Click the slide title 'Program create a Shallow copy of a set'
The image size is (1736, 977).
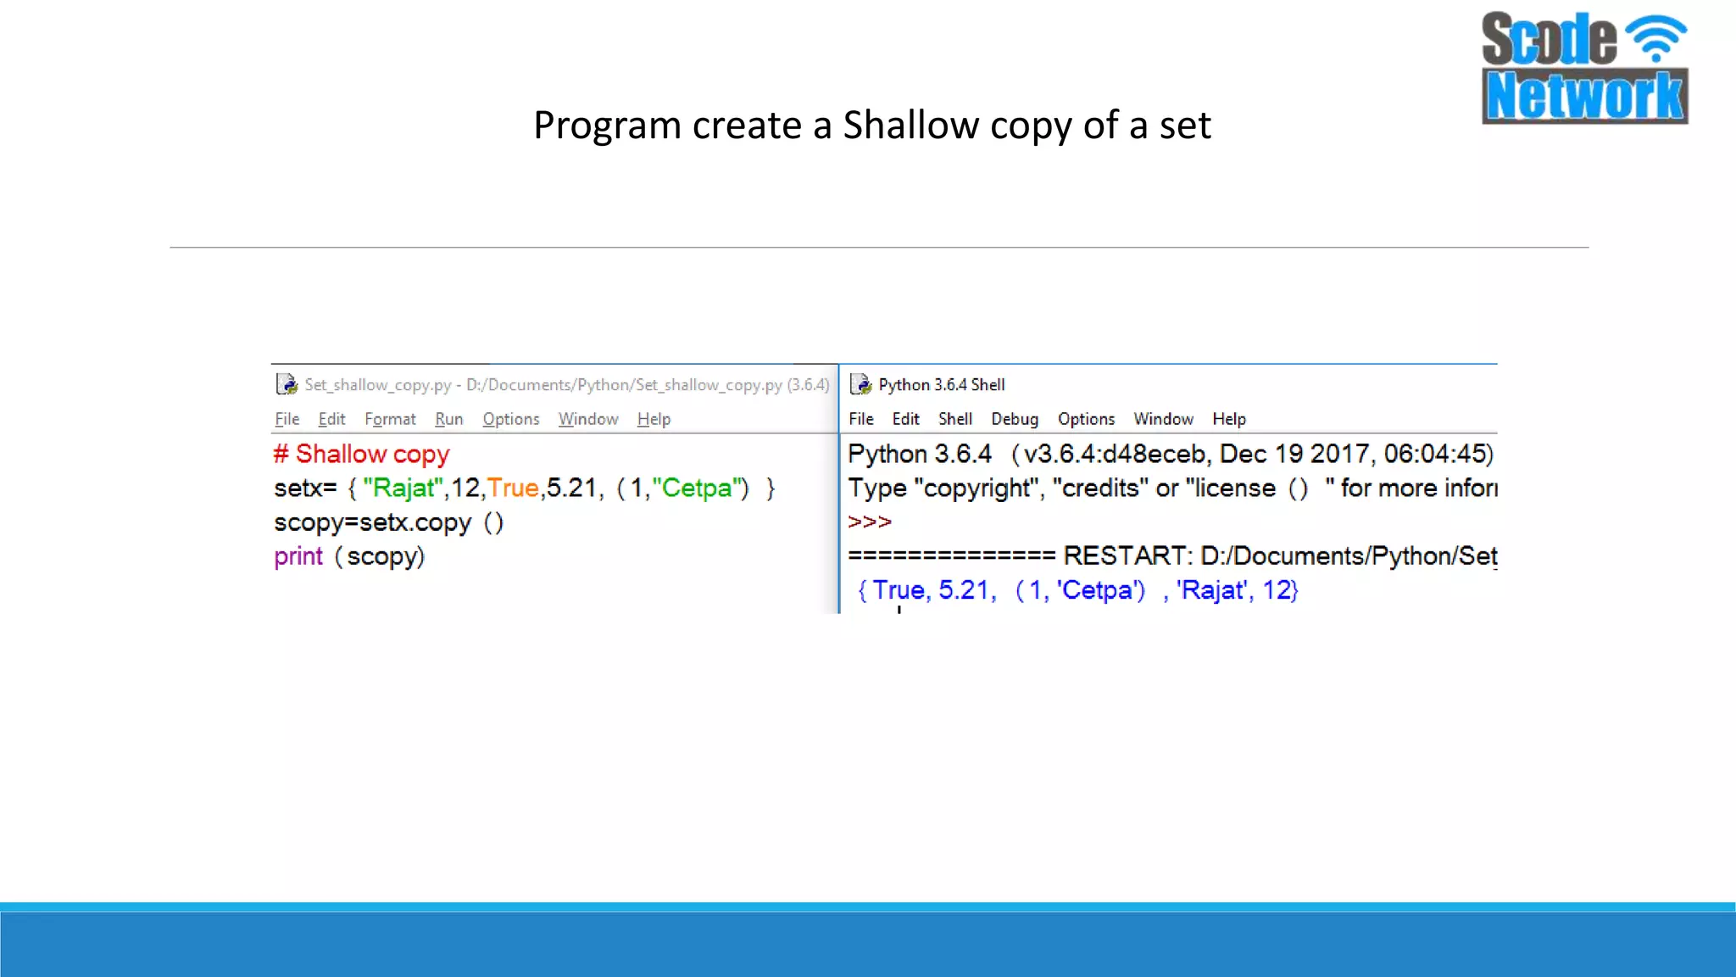point(872,126)
